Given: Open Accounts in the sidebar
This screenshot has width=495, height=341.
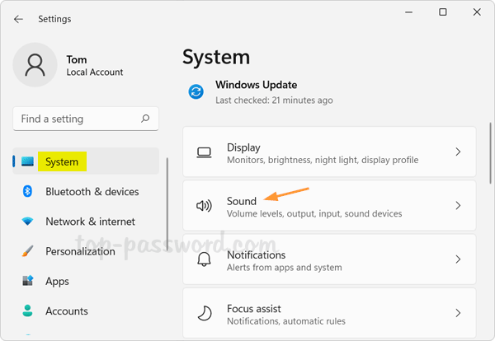Looking at the screenshot, I should point(66,311).
